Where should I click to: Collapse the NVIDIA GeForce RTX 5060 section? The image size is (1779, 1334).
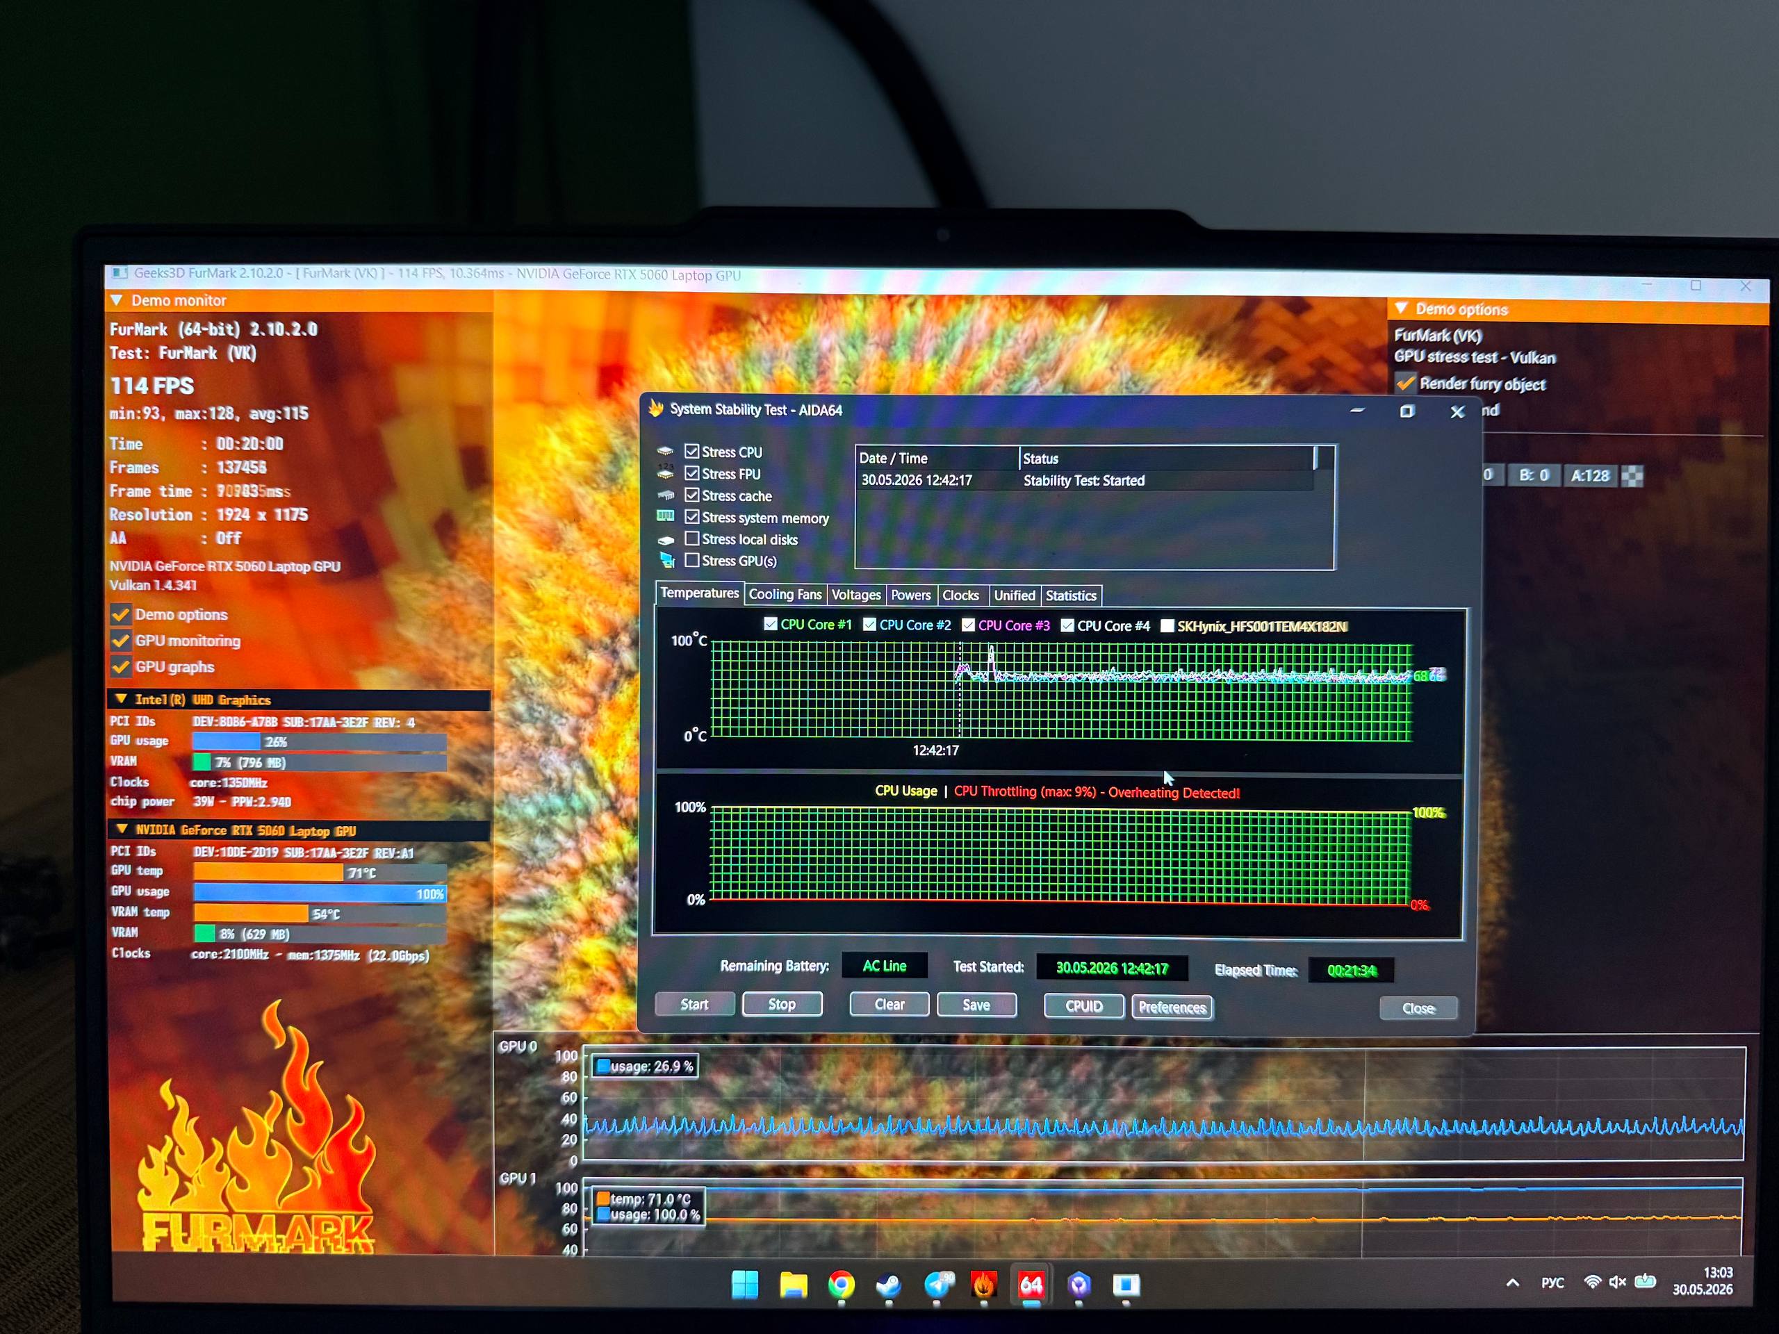[122, 829]
